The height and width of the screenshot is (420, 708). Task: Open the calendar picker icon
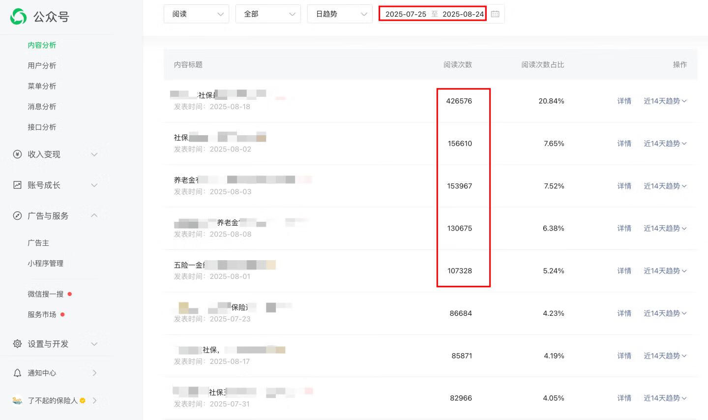(x=496, y=14)
